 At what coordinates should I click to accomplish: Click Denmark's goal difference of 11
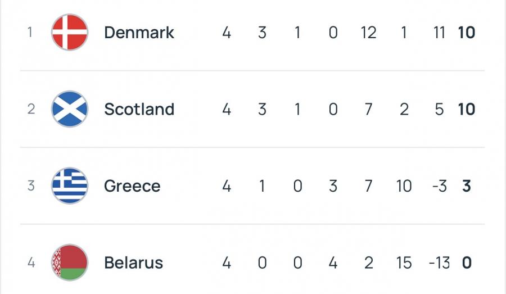[439, 33]
